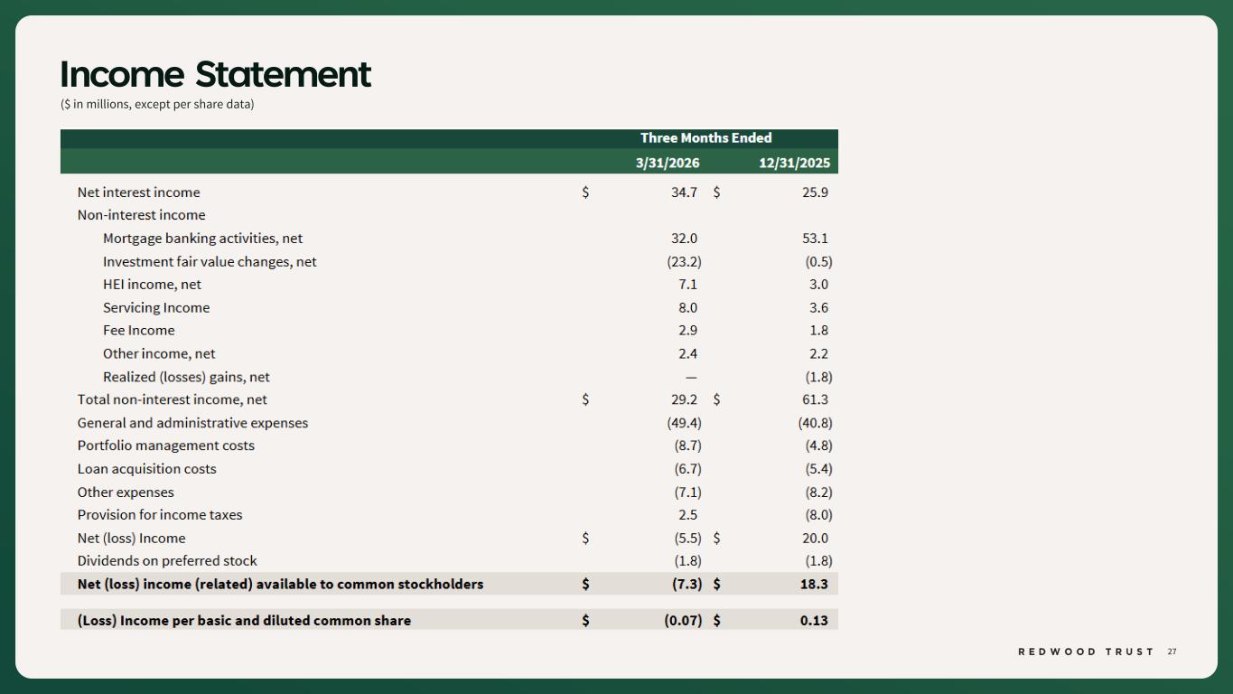This screenshot has width=1233, height=694.
Task: Click the (7.3) common stockholders figure
Action: [x=687, y=585]
